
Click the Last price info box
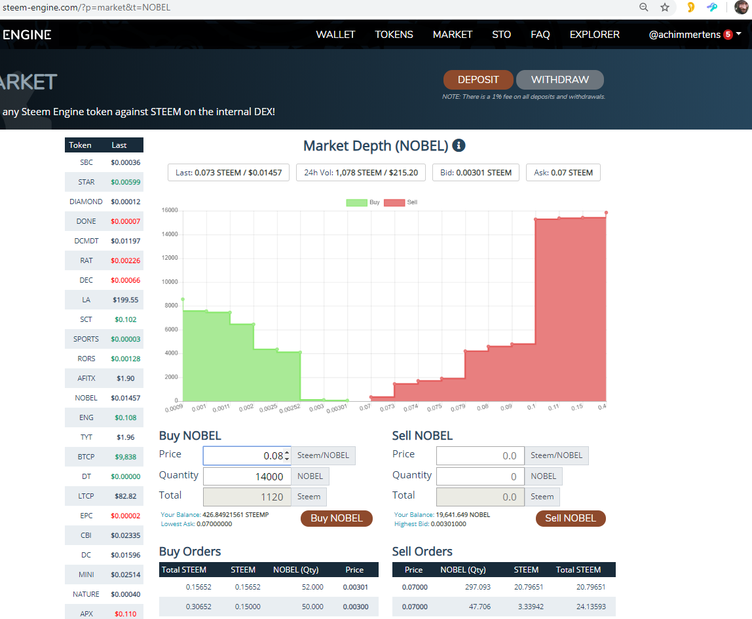(228, 173)
